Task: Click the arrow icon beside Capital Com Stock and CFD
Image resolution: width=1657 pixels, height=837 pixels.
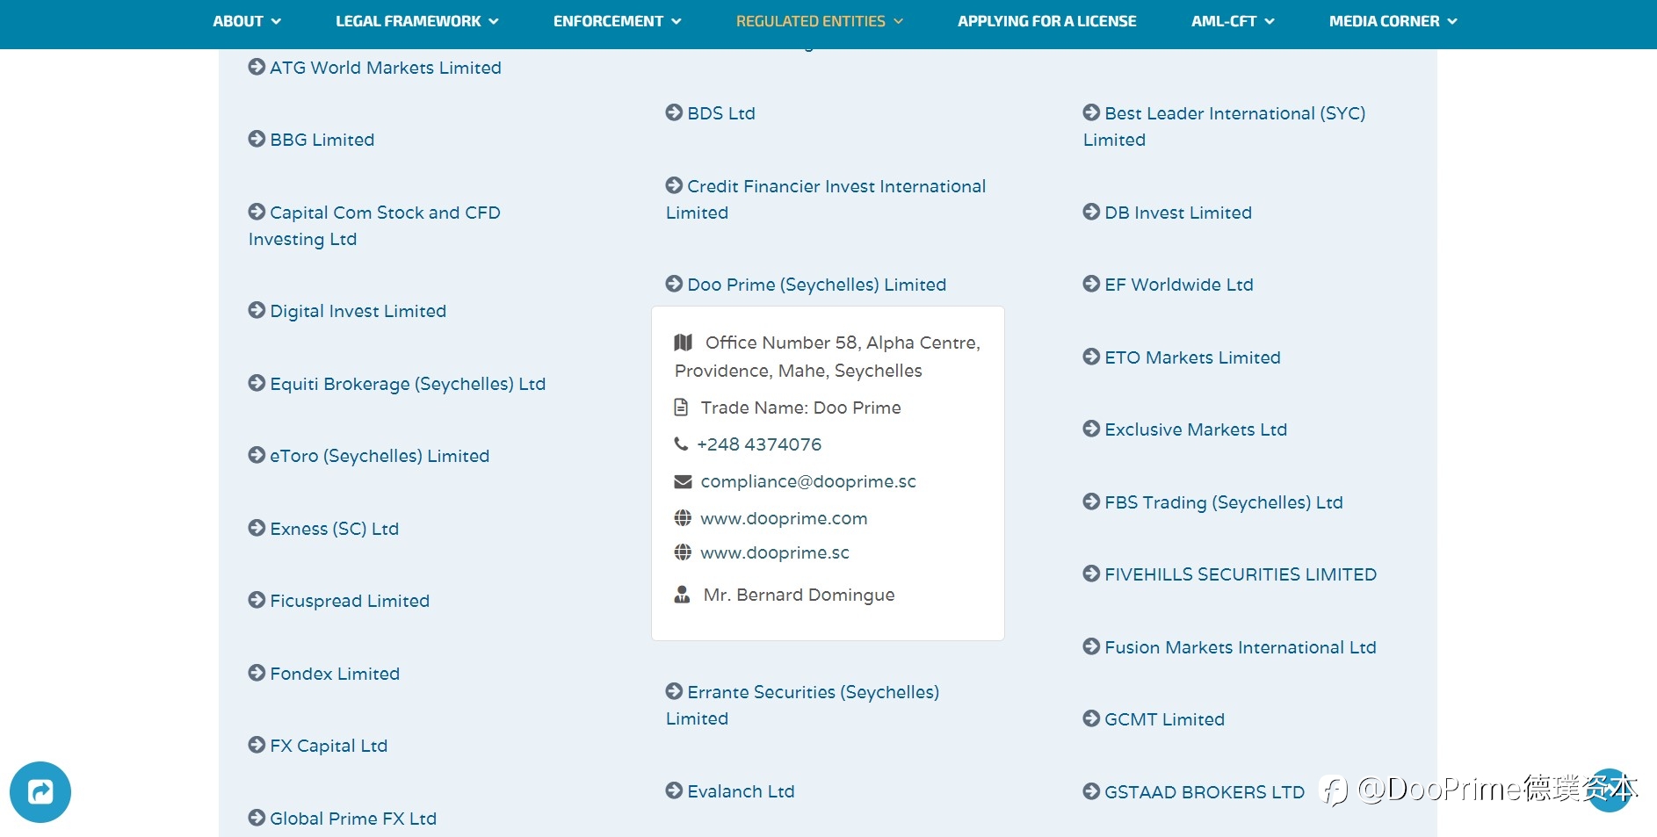Action: tap(257, 212)
